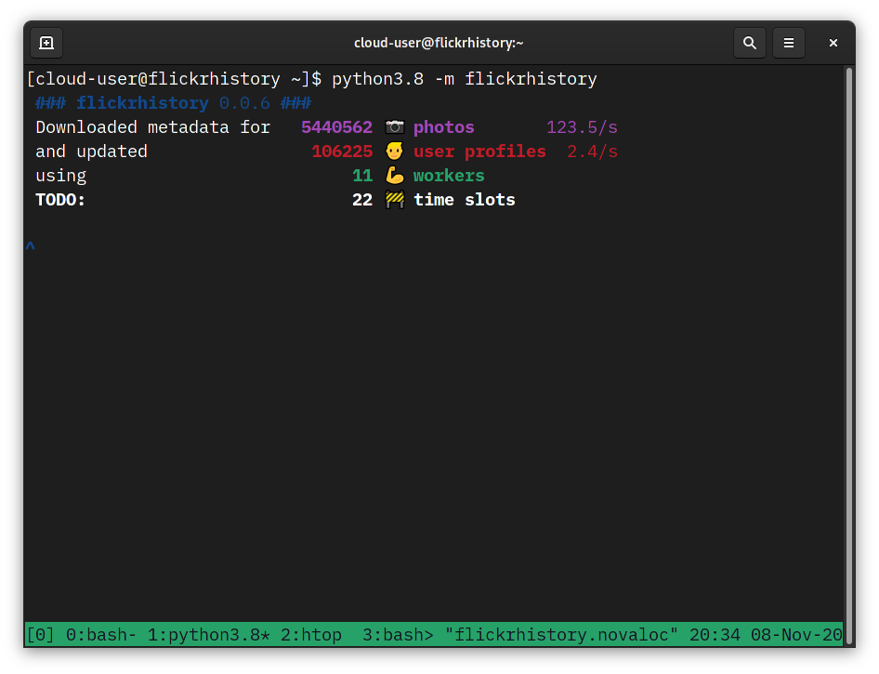Click the time slots count 22
Image resolution: width=879 pixels, height=674 pixels.
pyautogui.click(x=362, y=200)
